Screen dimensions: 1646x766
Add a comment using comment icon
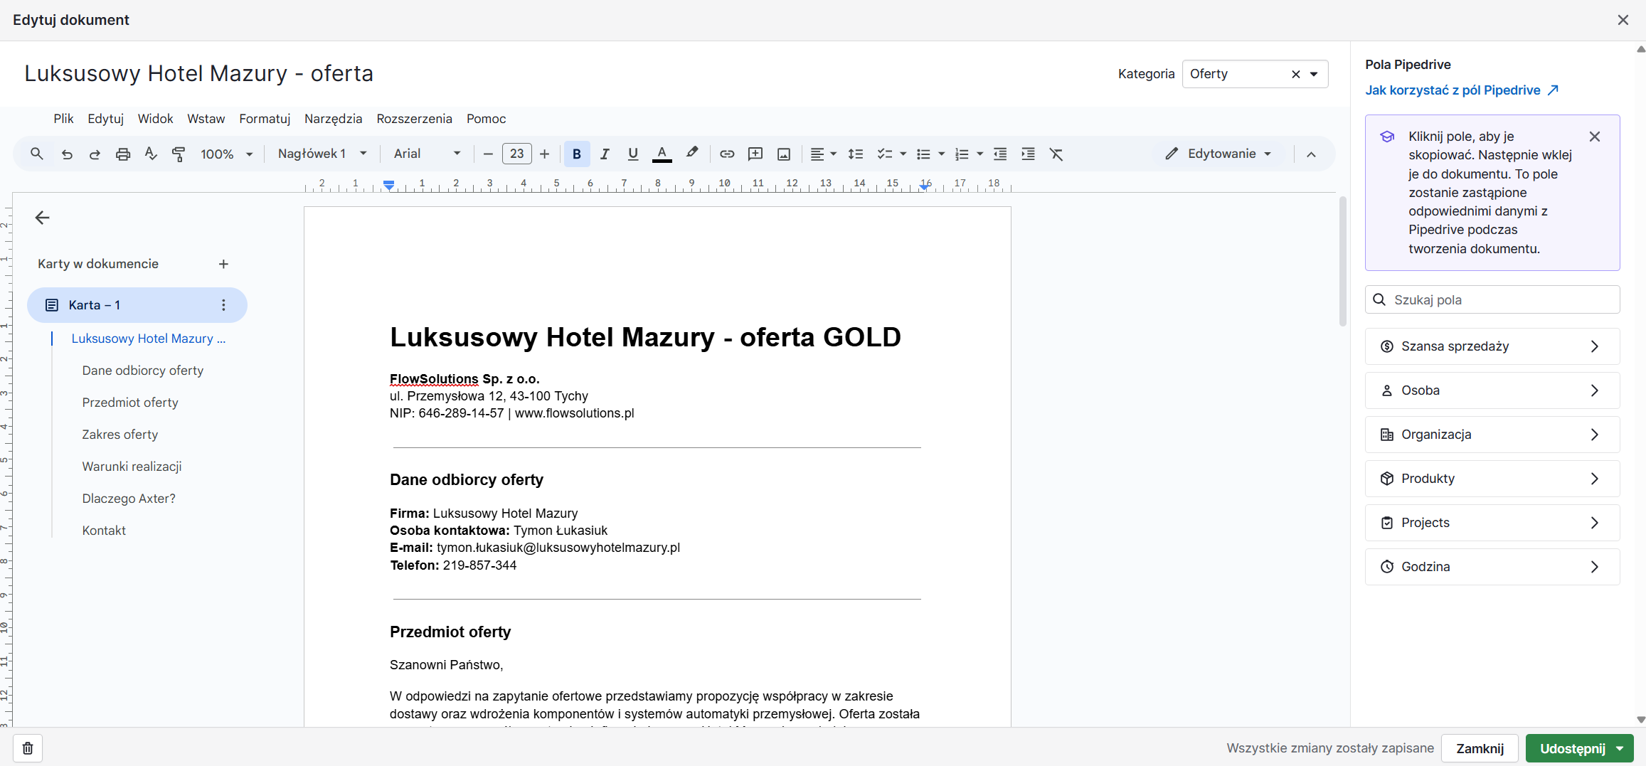[755, 154]
